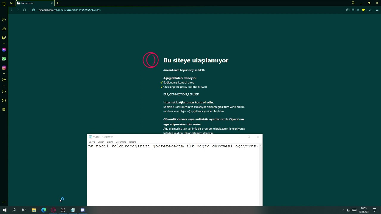Open the ad blocker shield icon
The height and width of the screenshot is (214, 381).
tap(353, 10)
